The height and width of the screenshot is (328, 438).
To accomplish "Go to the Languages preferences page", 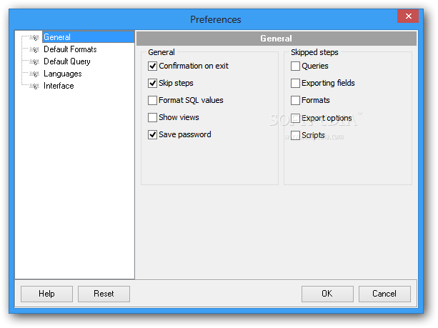I will pos(63,74).
